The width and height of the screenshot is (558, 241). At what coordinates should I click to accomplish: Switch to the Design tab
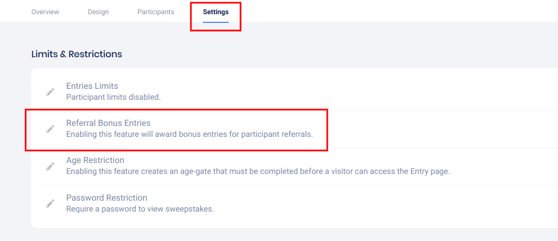click(x=98, y=12)
